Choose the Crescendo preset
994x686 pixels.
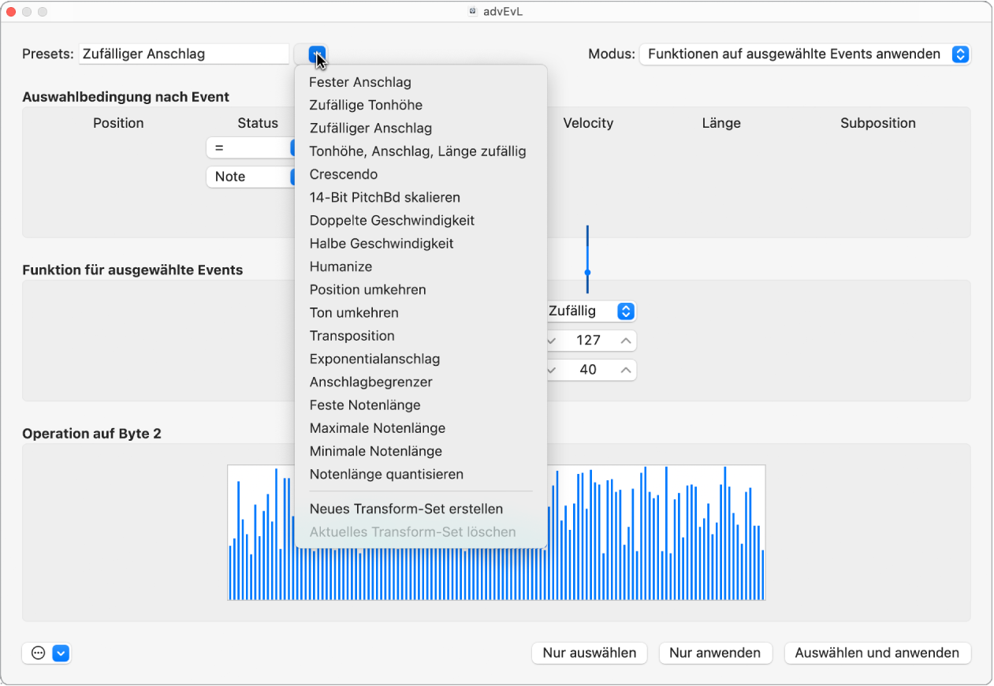pyautogui.click(x=343, y=174)
